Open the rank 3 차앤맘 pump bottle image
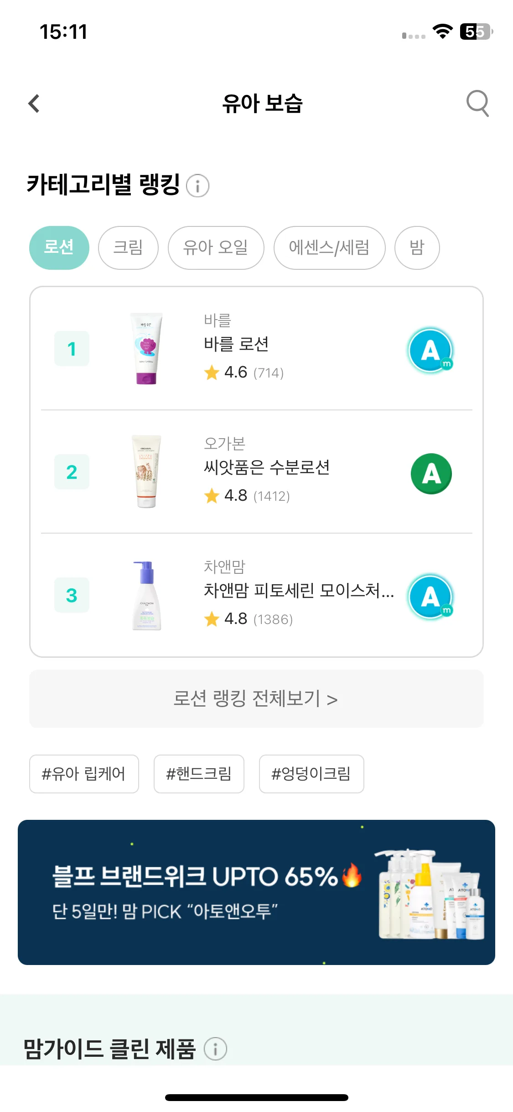Screen dimensions: 513x1112 146,595
